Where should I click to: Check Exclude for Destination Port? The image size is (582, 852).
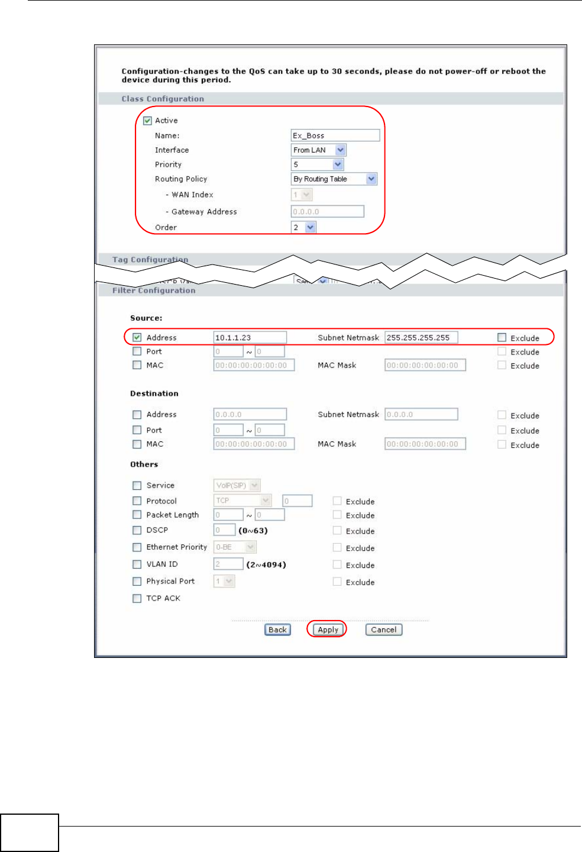click(x=502, y=430)
